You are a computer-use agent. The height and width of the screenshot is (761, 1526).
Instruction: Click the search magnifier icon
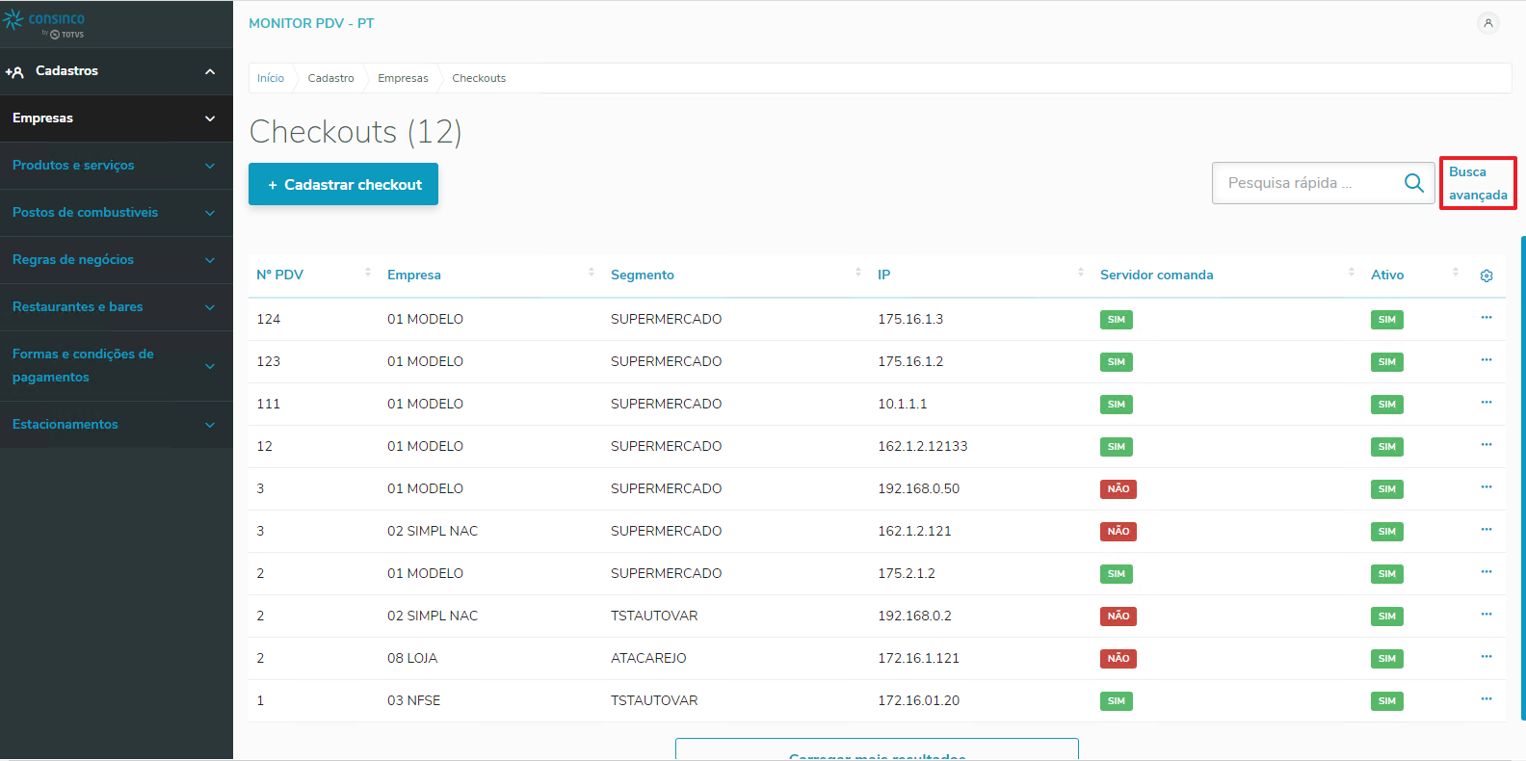pyautogui.click(x=1413, y=183)
